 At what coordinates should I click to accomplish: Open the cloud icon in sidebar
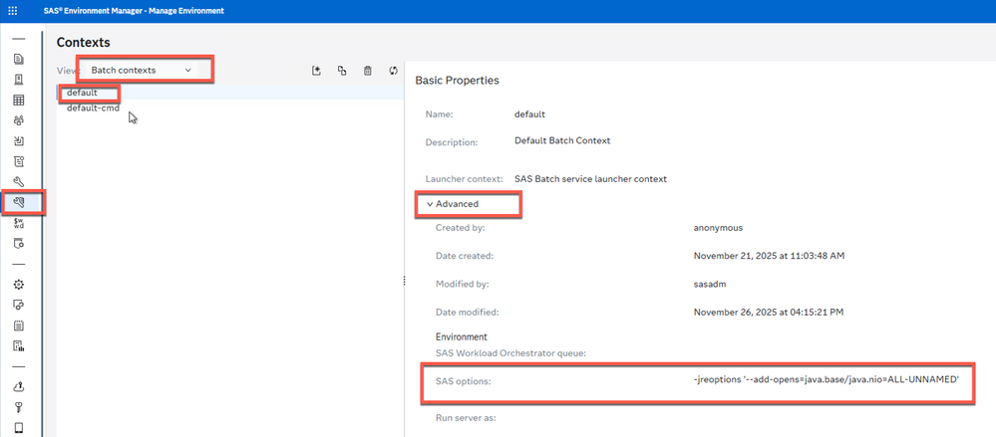pyautogui.click(x=18, y=386)
